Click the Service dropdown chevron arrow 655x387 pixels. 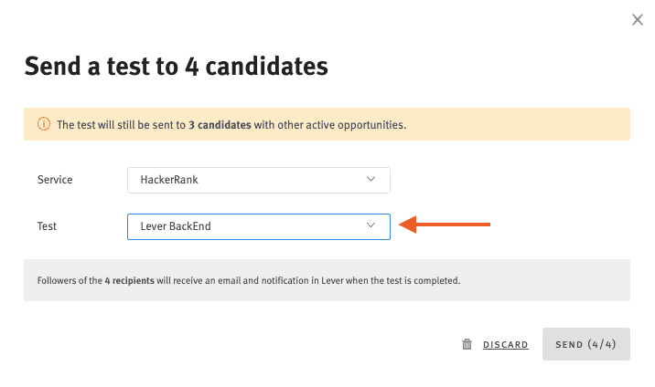[370, 180]
